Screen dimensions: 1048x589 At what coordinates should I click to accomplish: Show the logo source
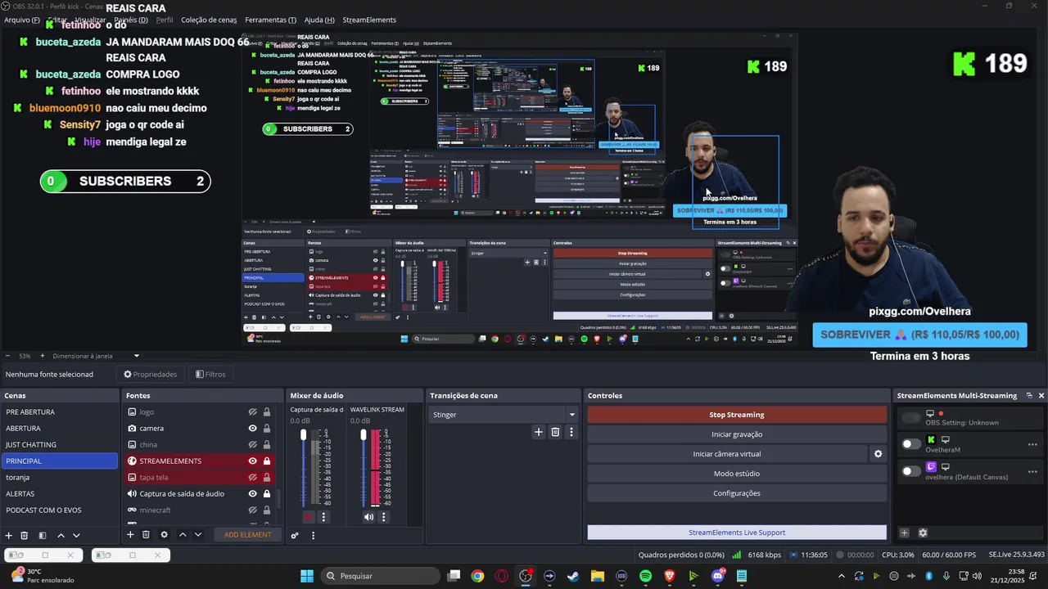(253, 412)
